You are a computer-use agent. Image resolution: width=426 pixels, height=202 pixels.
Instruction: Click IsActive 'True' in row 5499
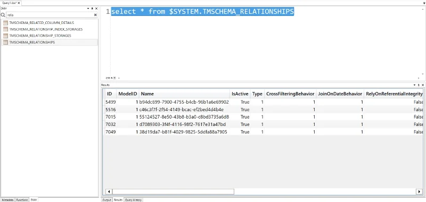click(x=245, y=102)
